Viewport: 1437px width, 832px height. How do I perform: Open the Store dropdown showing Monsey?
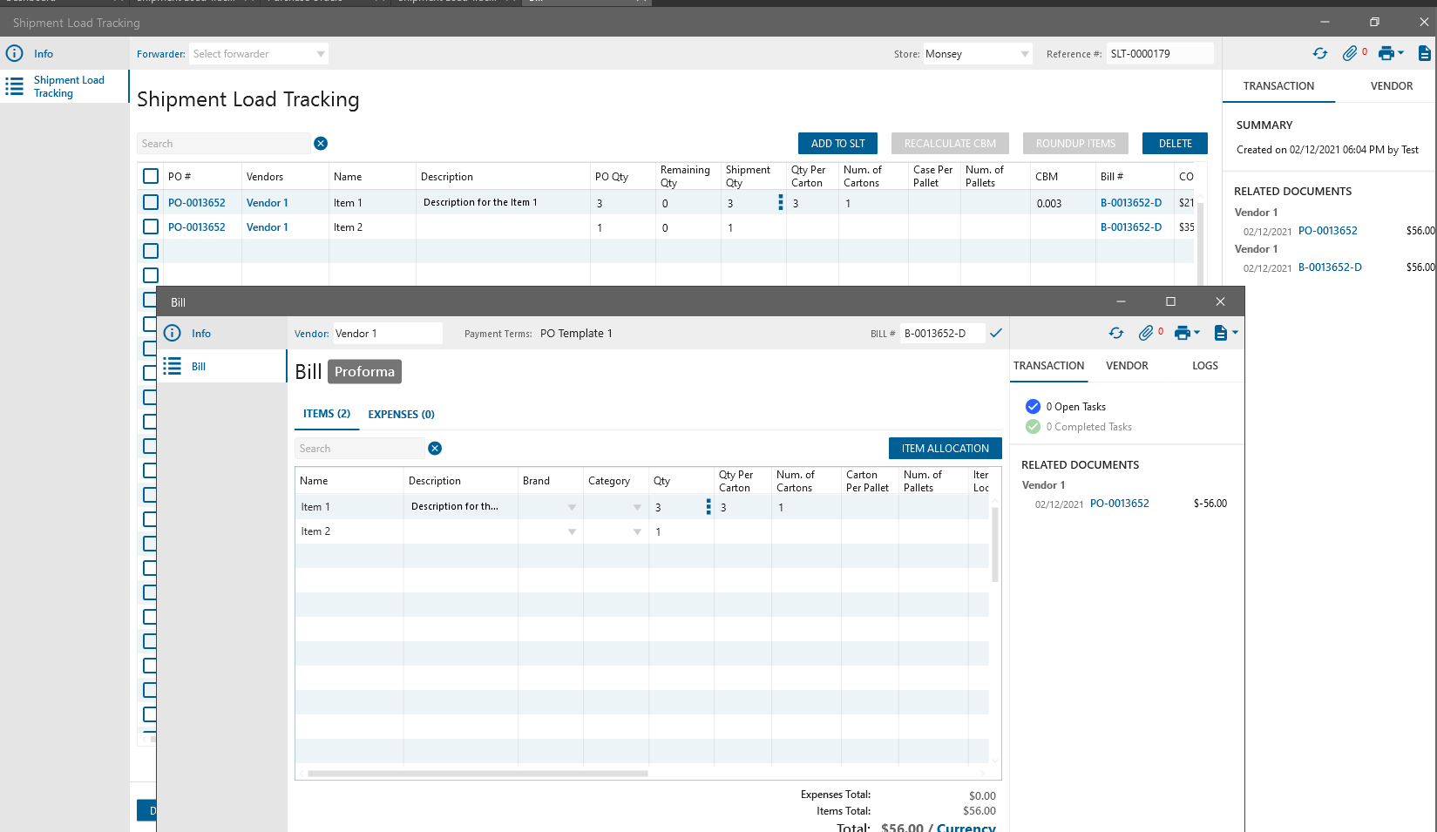click(x=1024, y=54)
